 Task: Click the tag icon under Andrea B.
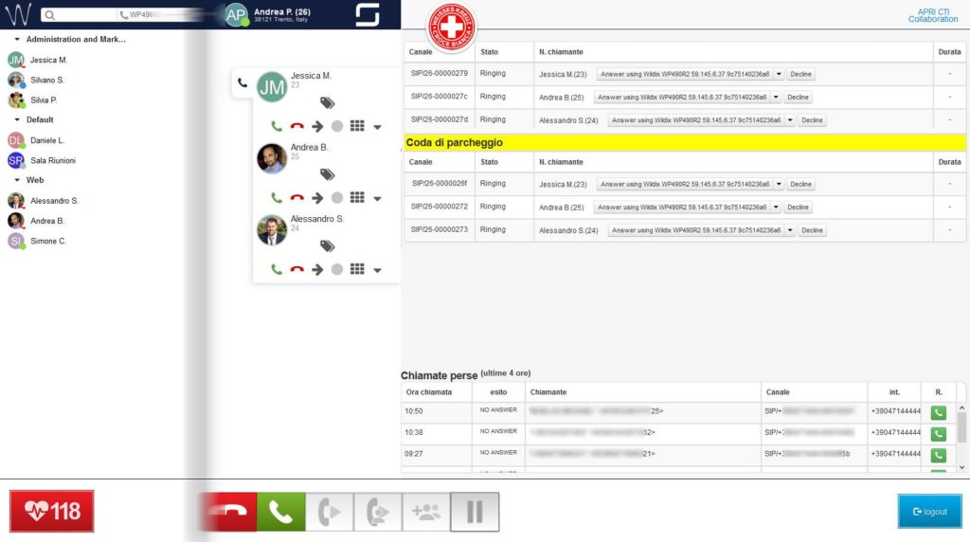(x=327, y=174)
